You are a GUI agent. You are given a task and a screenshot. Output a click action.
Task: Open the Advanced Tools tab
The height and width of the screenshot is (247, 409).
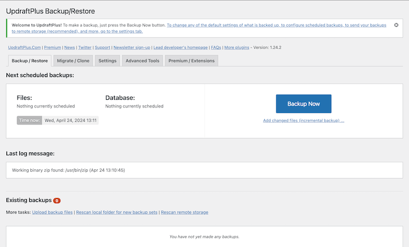point(143,61)
